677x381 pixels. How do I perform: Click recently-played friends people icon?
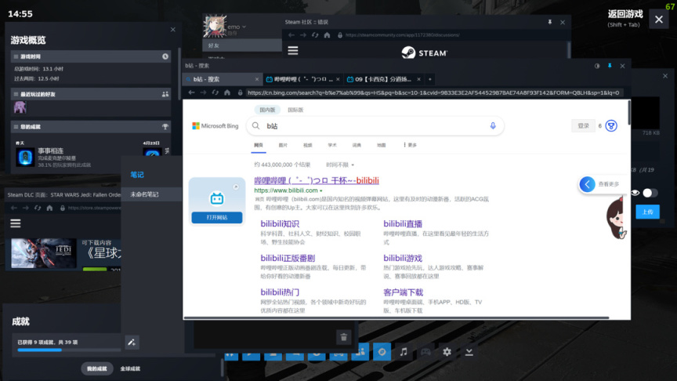tap(165, 94)
